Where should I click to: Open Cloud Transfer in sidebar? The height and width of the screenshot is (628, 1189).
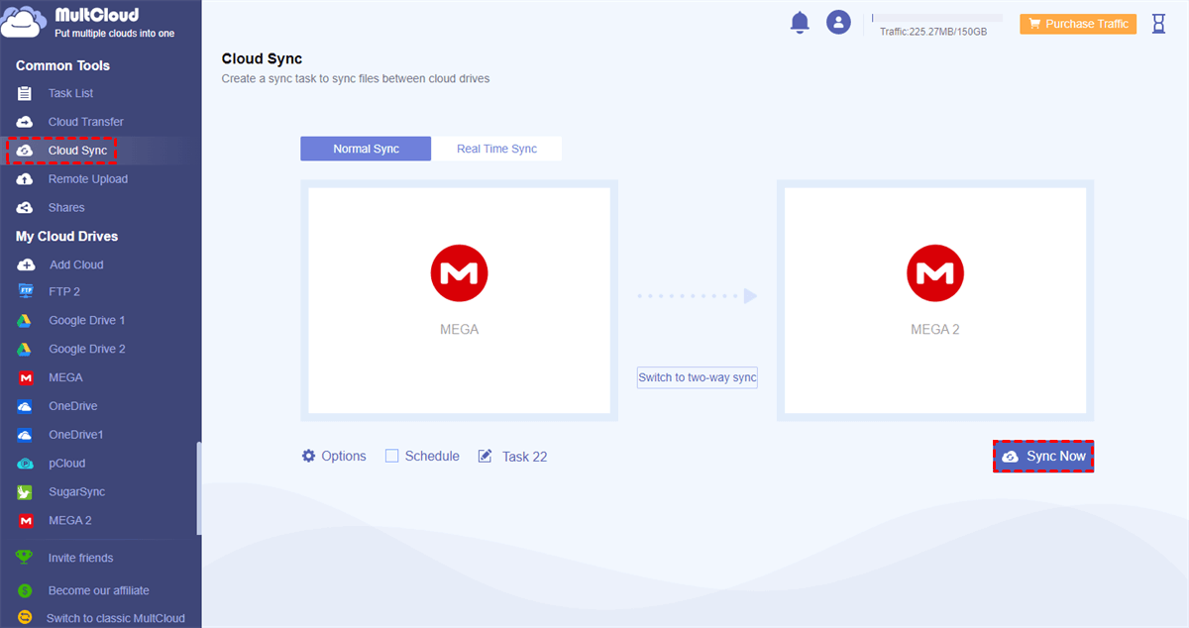point(86,122)
